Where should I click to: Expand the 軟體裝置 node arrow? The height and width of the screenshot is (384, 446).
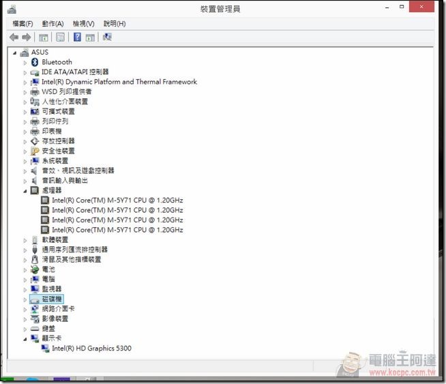pos(25,241)
